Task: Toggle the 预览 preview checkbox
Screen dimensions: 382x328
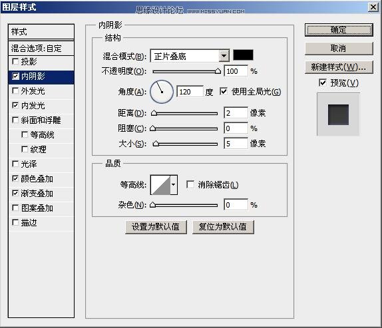Action: click(323, 82)
